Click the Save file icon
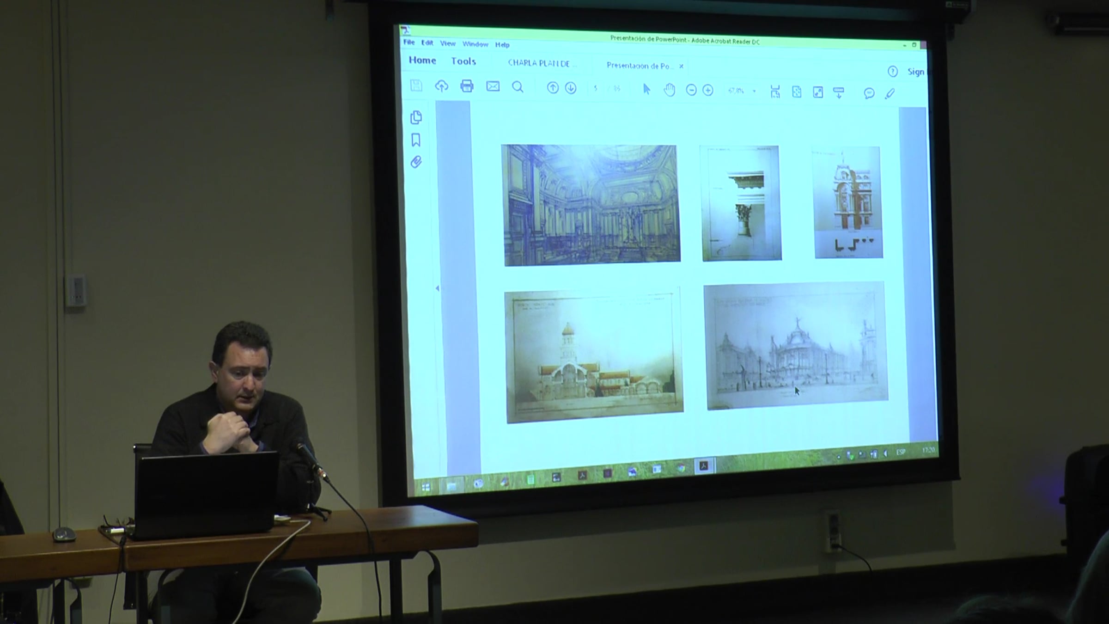The height and width of the screenshot is (624, 1109). (416, 86)
